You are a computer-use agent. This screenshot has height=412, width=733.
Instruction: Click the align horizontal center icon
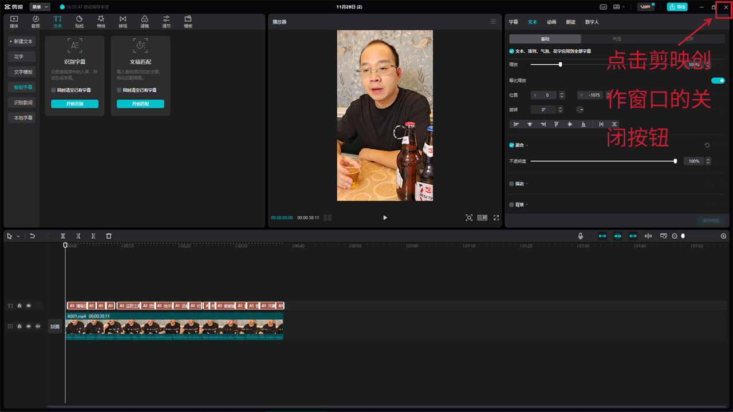[x=530, y=124]
